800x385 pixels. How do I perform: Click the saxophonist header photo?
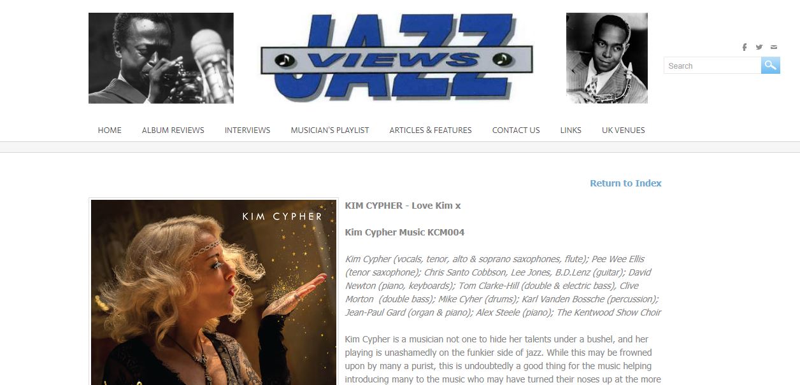(x=607, y=58)
